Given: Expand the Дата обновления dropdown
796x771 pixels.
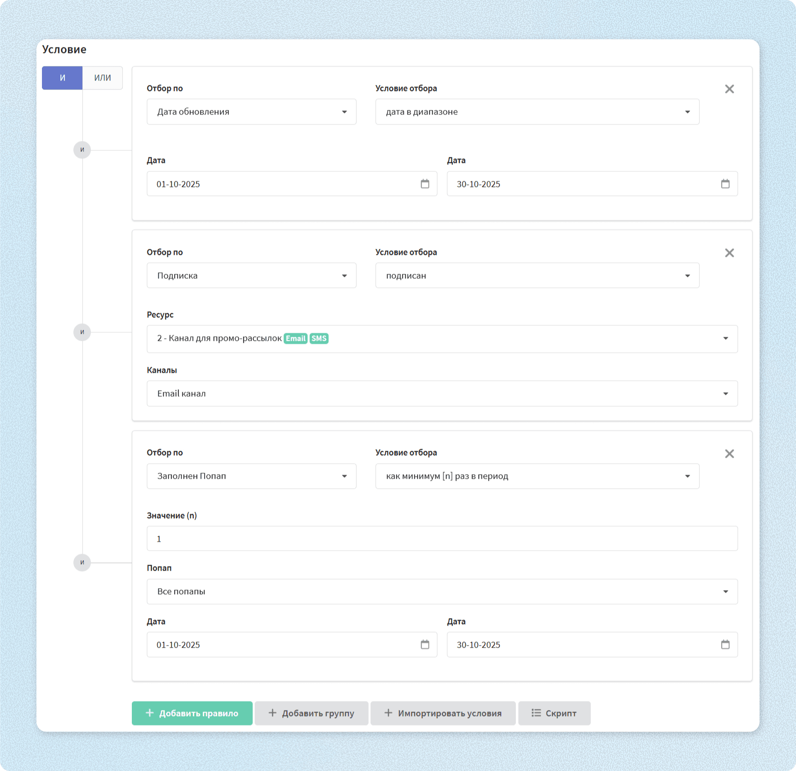Looking at the screenshot, I should 251,112.
